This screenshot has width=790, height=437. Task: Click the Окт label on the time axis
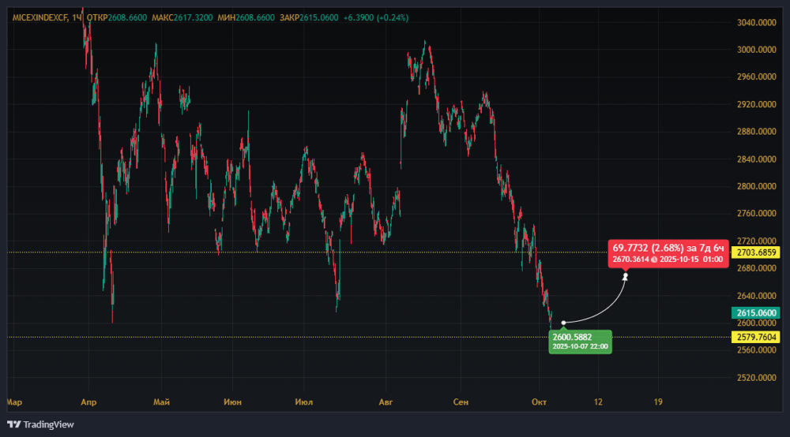click(540, 402)
